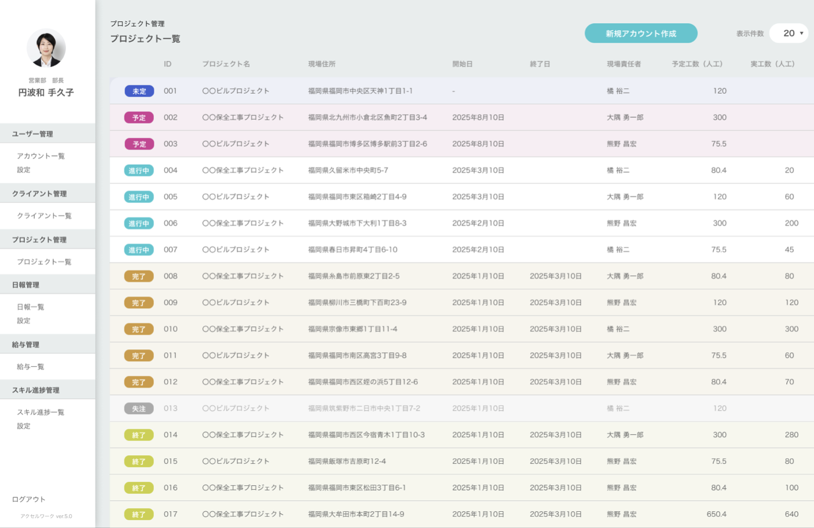
Task: Click 設定 under スキル進捗管理
Action: click(24, 426)
